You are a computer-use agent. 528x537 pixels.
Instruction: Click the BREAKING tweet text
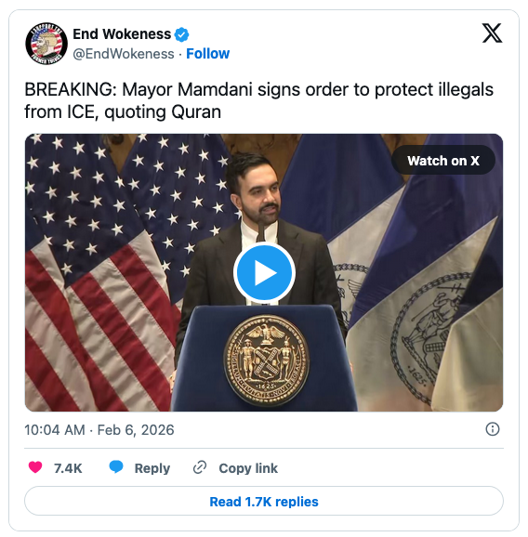[259, 100]
